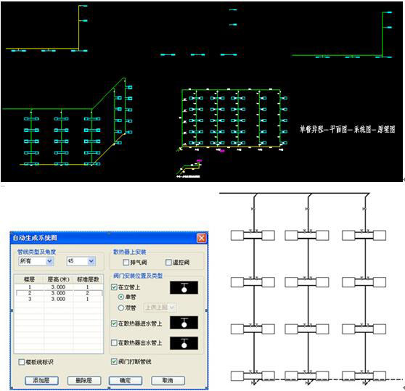
Task: Open the disabled 上供上回 dropdown
Action: (160, 308)
